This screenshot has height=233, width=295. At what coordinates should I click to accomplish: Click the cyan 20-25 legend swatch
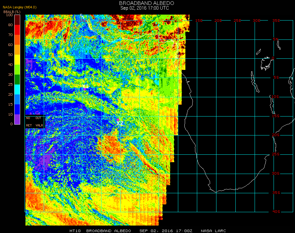click(x=17, y=89)
